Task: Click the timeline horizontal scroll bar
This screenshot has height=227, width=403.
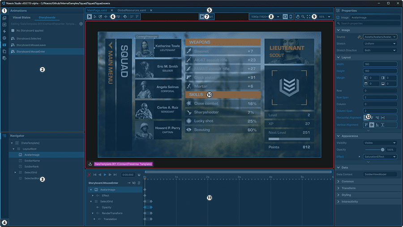Action: click(x=238, y=172)
